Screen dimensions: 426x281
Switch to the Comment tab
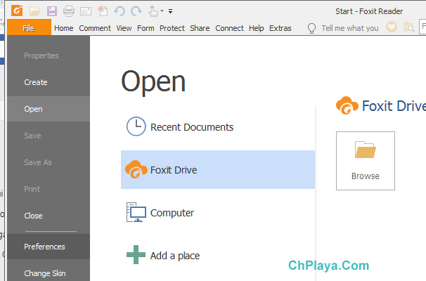tap(95, 28)
